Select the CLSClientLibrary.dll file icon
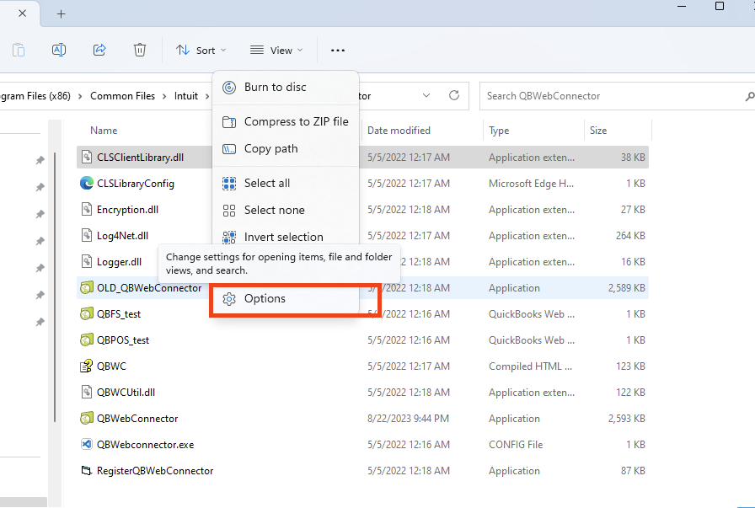The image size is (755, 508). coord(86,157)
